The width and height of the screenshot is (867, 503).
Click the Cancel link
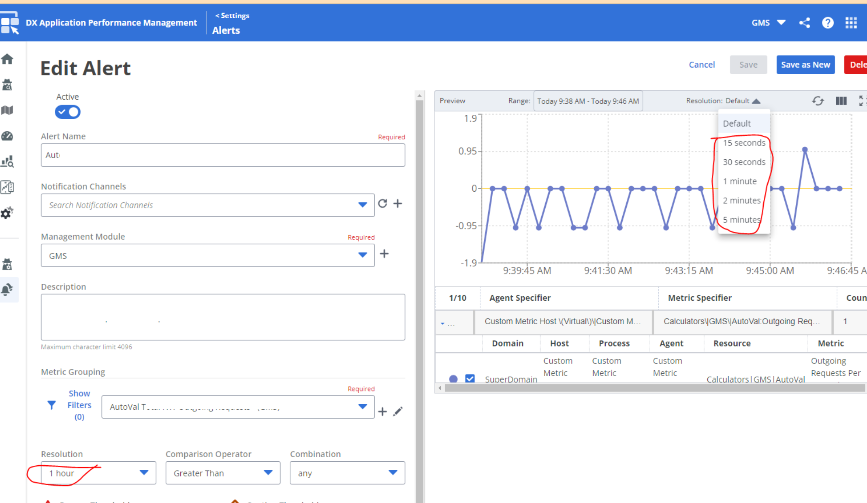[x=702, y=65]
